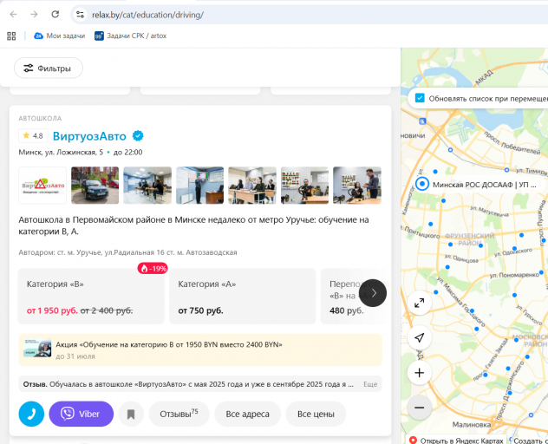Select the 'Категория «В»' price card
The image size is (548, 444).
[x=91, y=296]
